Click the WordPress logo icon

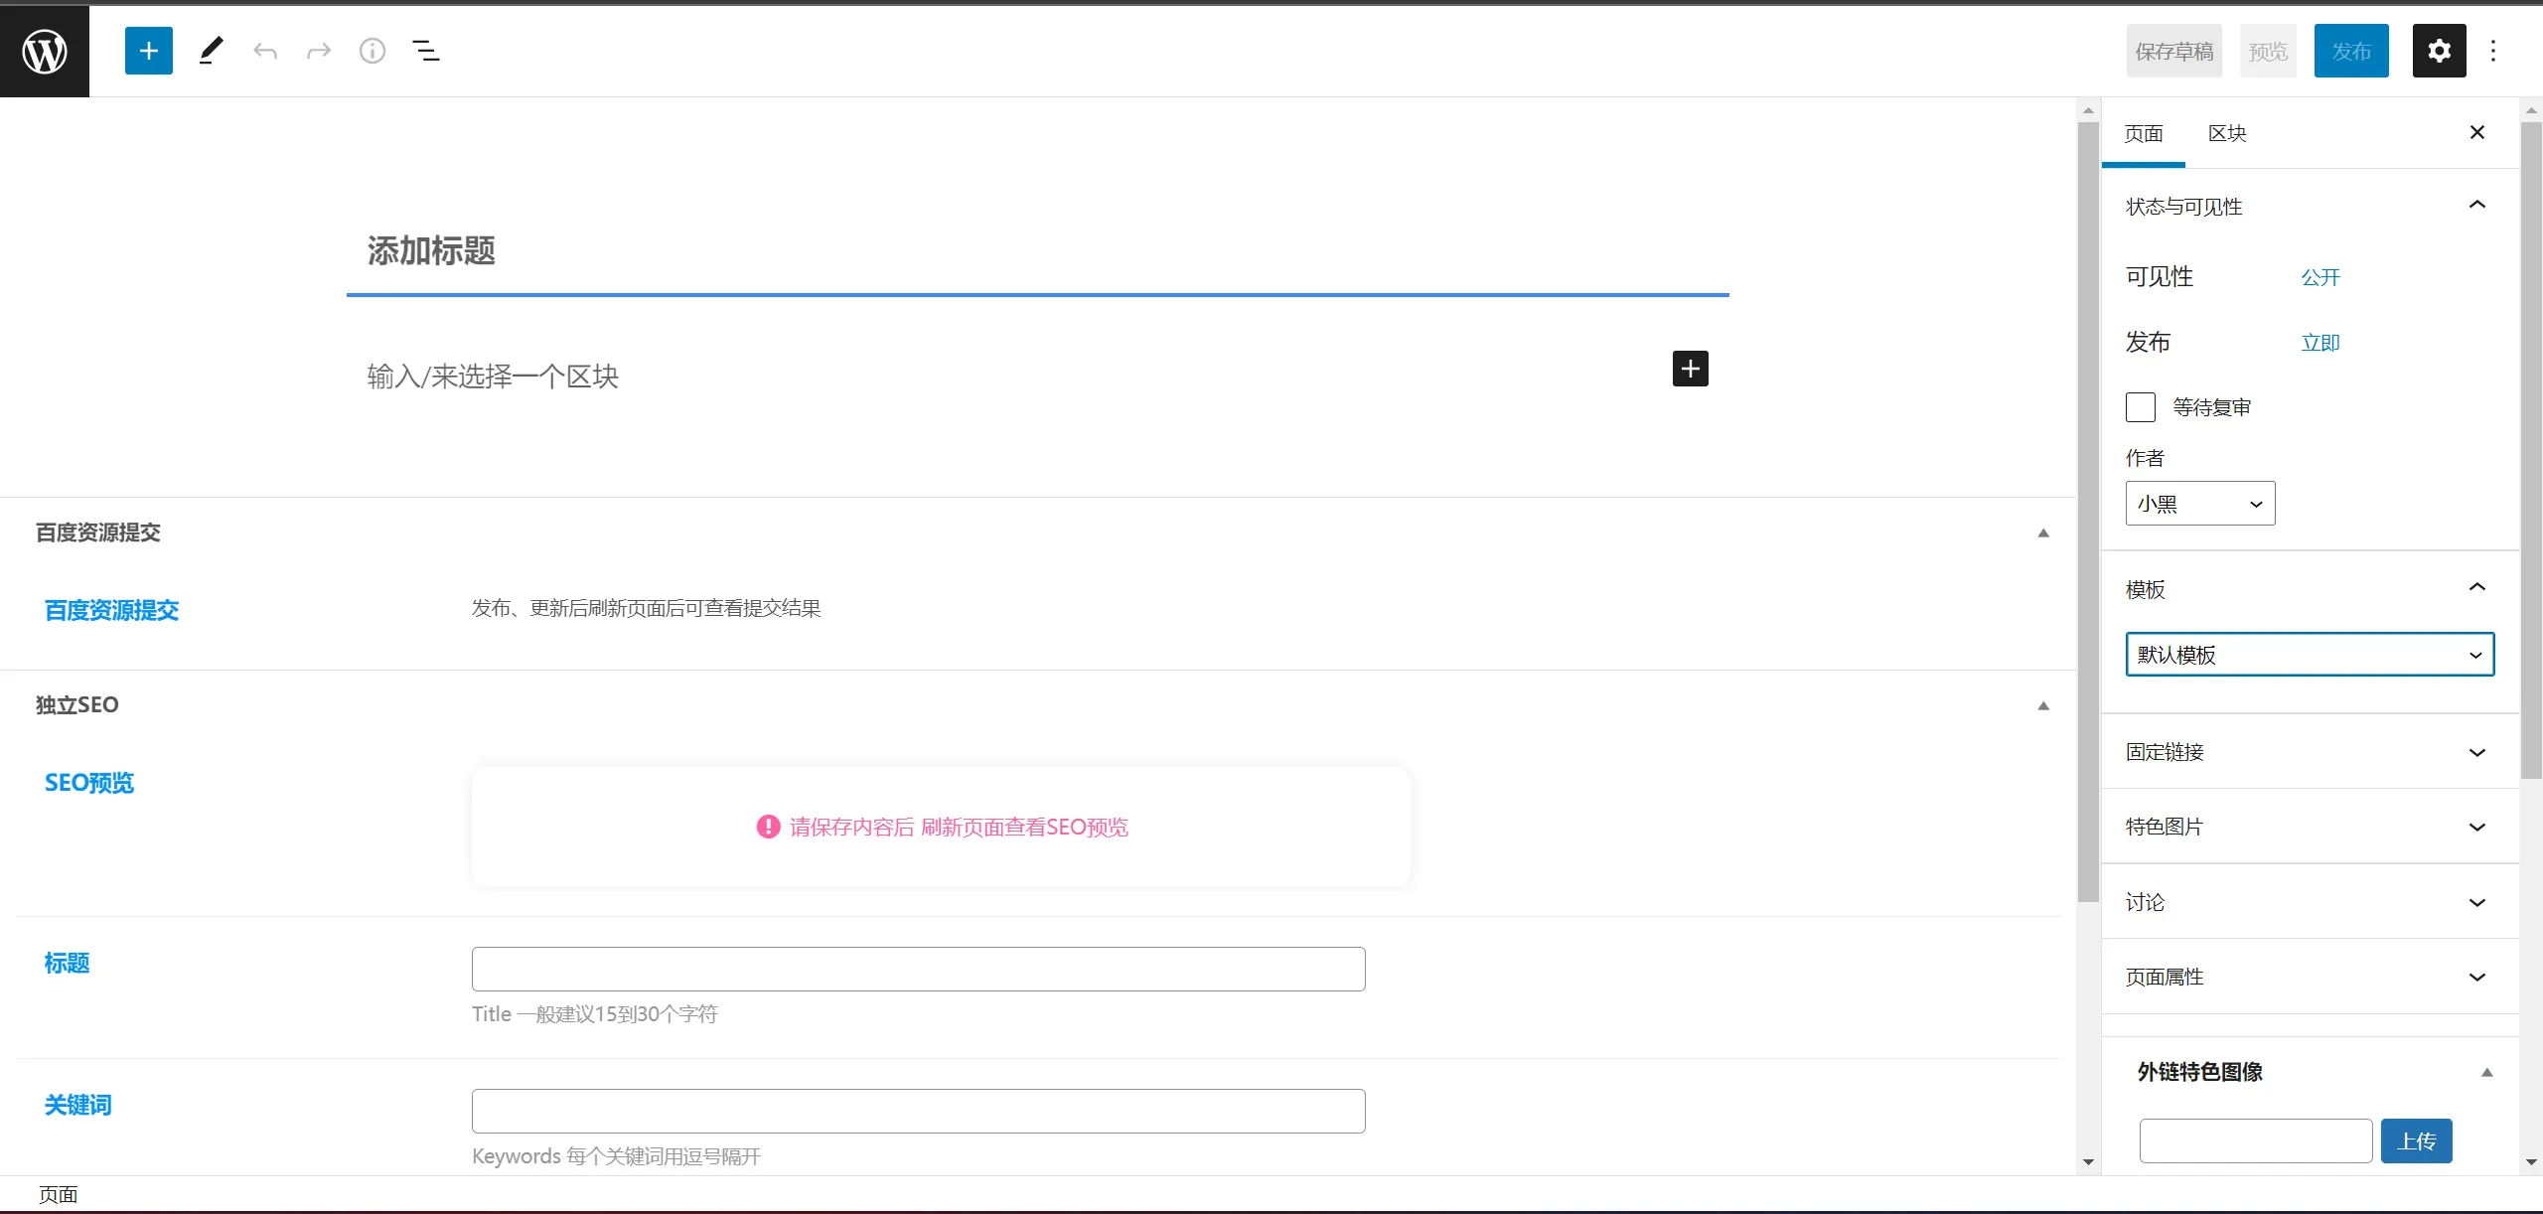[45, 51]
